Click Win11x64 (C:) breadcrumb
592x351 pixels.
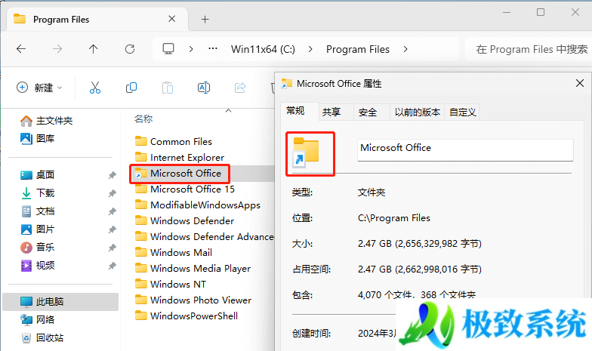pos(263,49)
